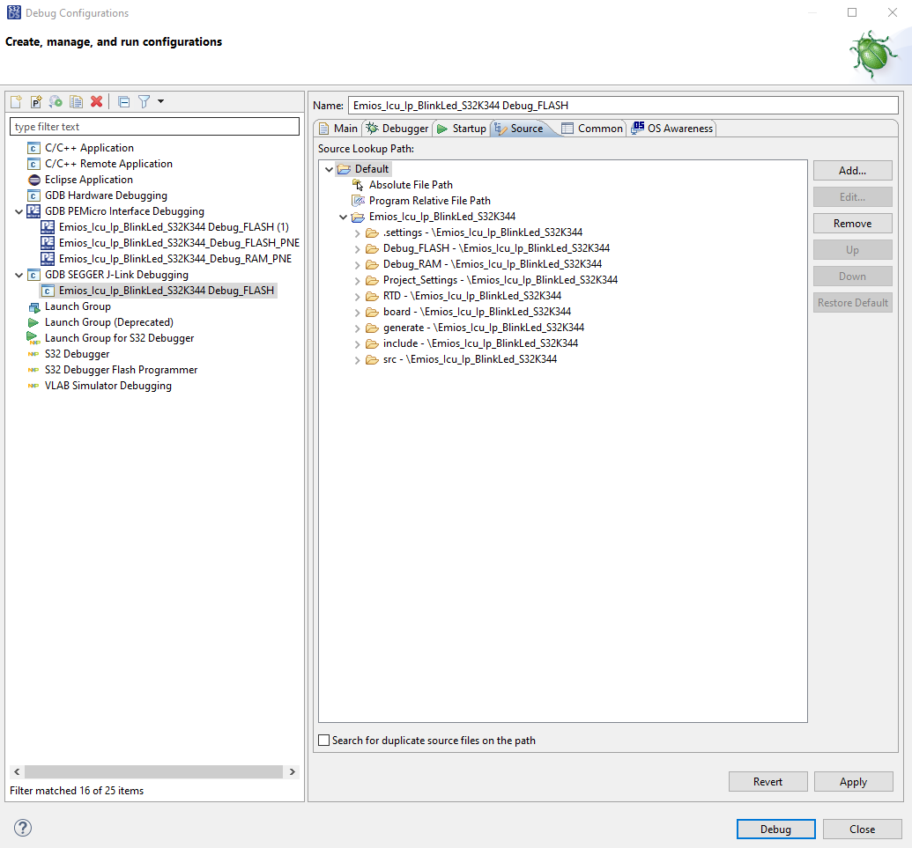This screenshot has height=848, width=912.
Task: Switch to the Debugger tab
Action: tap(397, 128)
